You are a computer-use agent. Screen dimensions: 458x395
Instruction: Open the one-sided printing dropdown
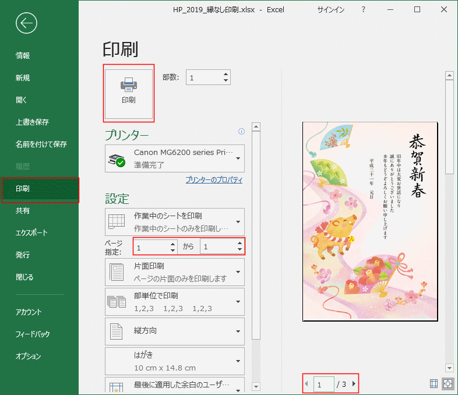click(x=175, y=272)
